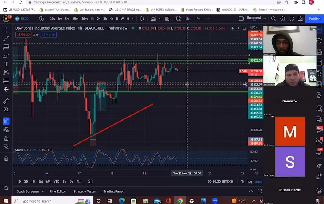This screenshot has height=204, width=324.
Task: Toggle log scale on price axis
Action: point(250,181)
